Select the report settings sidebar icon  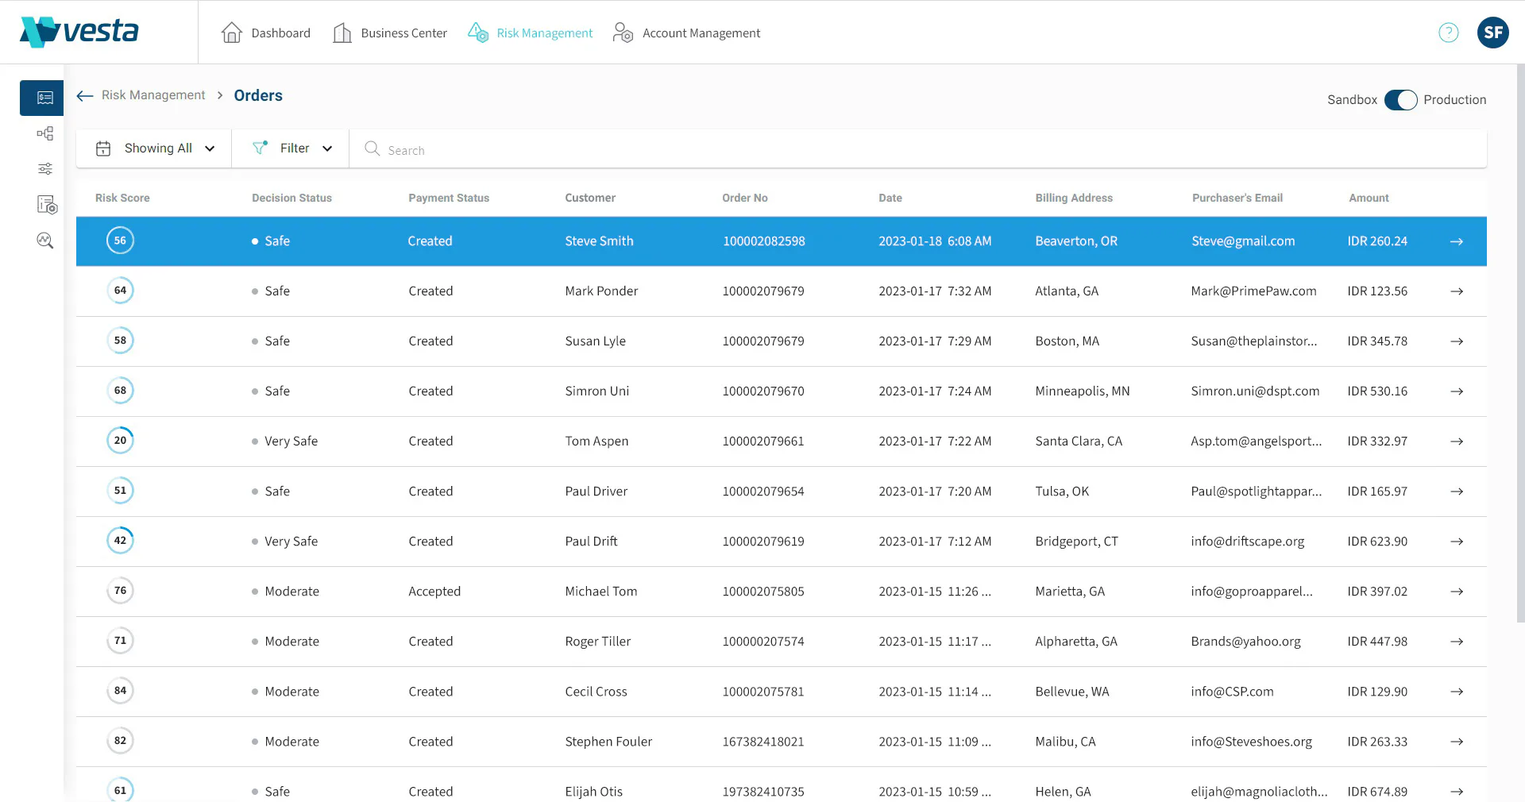tap(47, 205)
